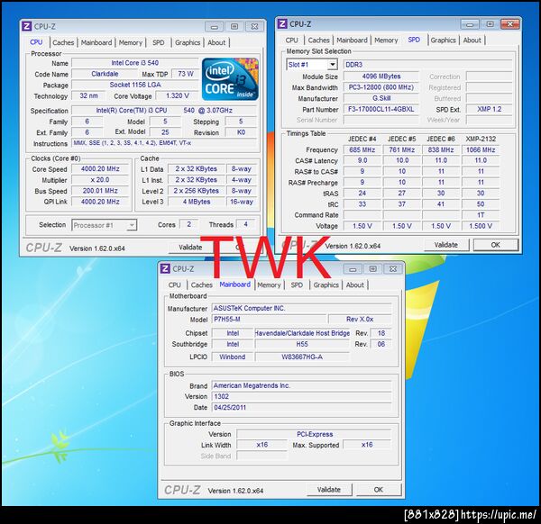Open Memory tab in the CPU window

tap(131, 42)
